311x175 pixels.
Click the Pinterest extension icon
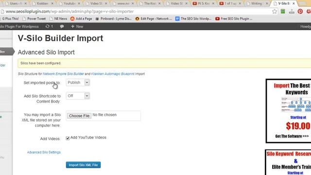pyautogui.click(x=300, y=12)
